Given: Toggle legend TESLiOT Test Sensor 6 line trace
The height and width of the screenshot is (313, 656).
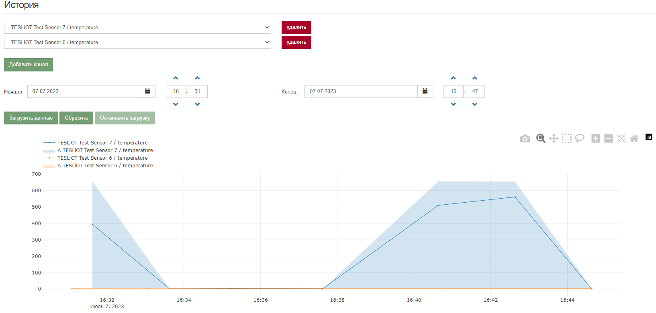Looking at the screenshot, I should point(95,158).
